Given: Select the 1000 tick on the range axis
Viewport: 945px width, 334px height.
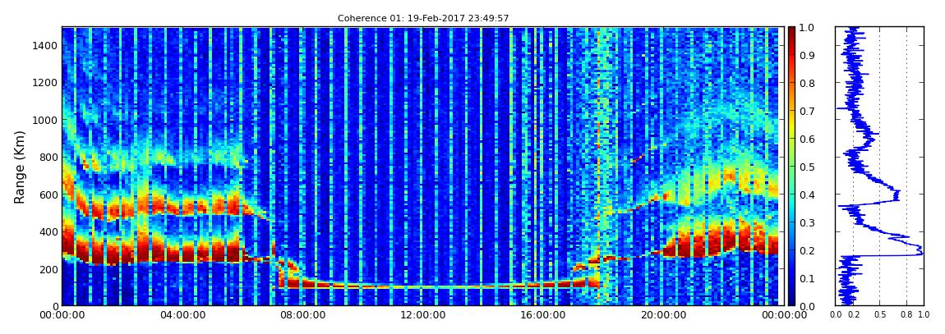Looking at the screenshot, I should pyautogui.click(x=45, y=120).
